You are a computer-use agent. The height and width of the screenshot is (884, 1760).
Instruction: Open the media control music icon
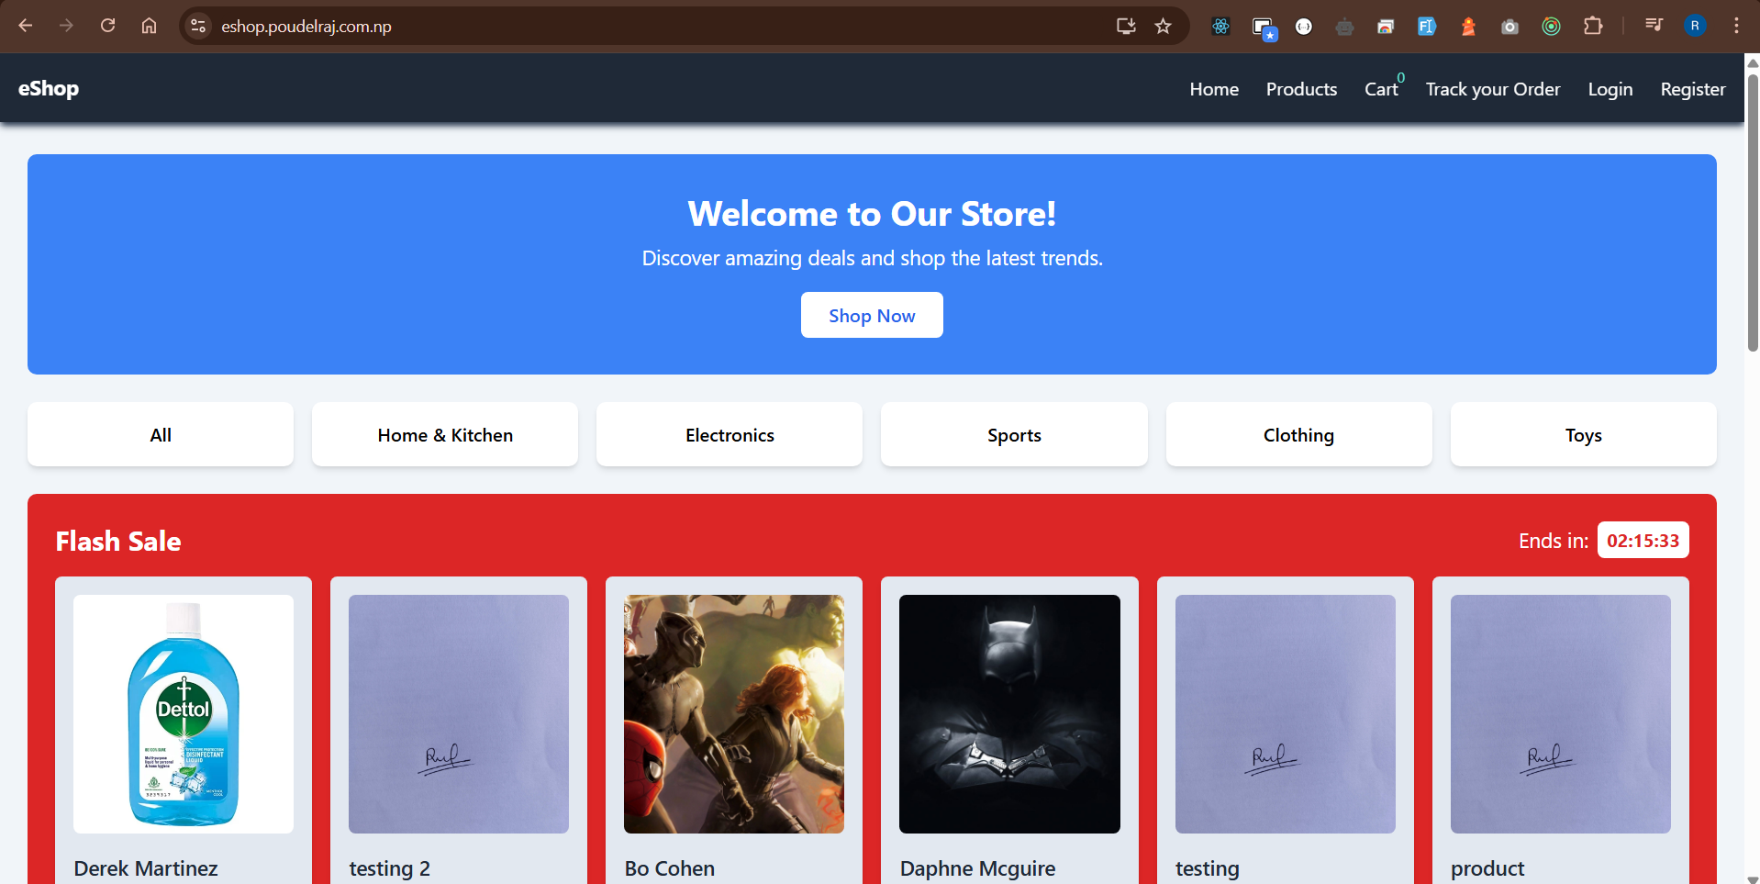(x=1654, y=26)
